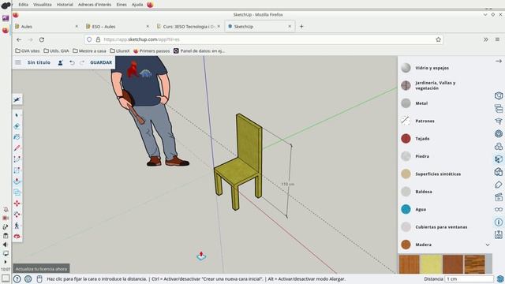Open the Entity Info panel
The image size is (505, 284).
click(499, 95)
